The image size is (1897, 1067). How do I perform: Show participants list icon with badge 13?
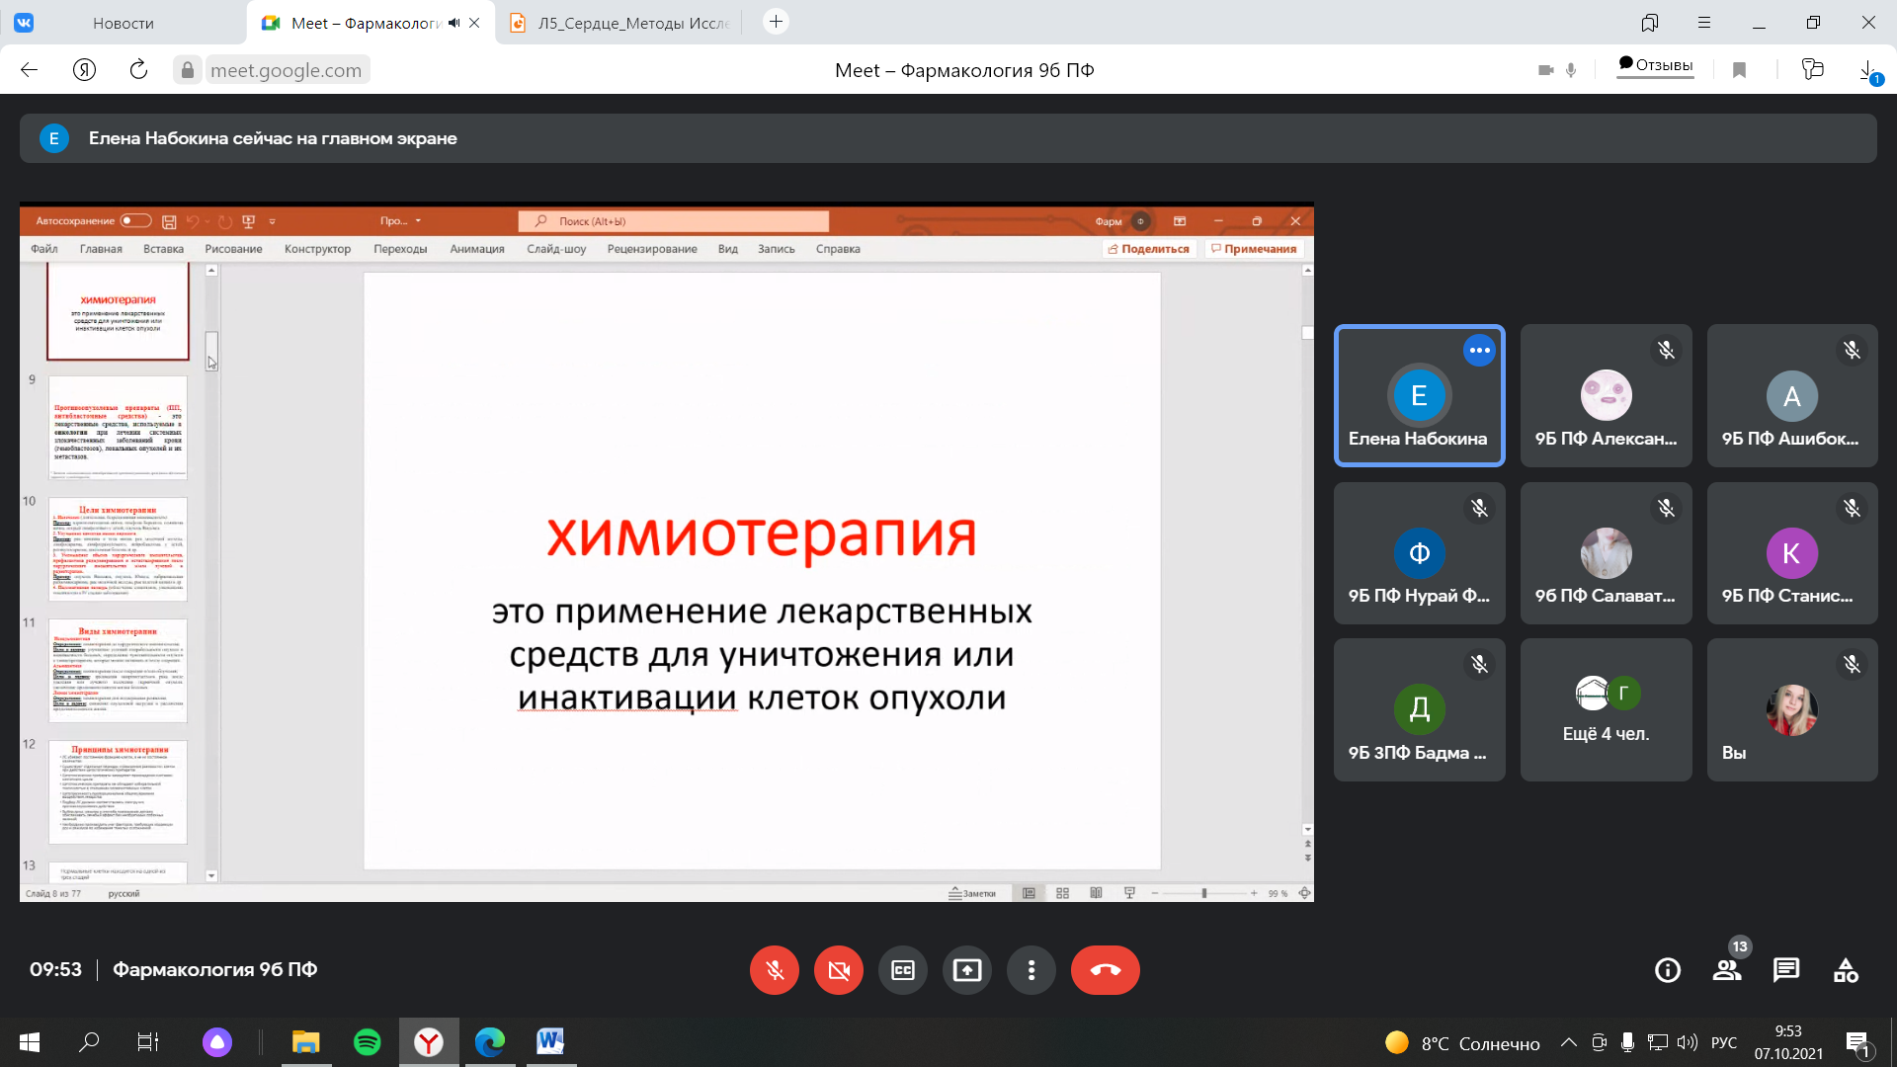1727,970
